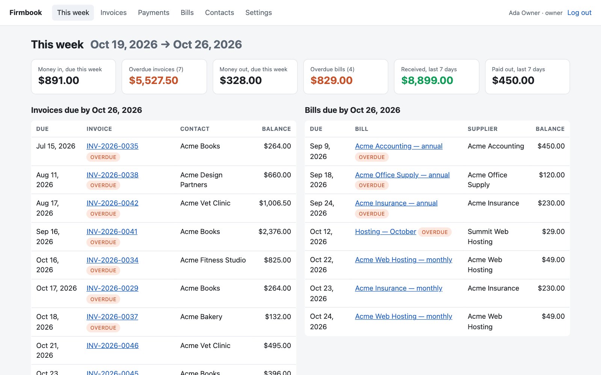Click the OVERDUE badge next to Hosting — October

click(435, 232)
